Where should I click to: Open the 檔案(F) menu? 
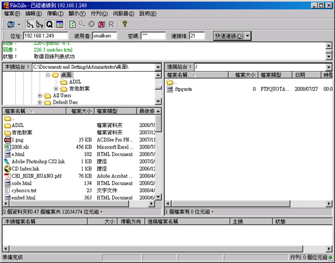pyautogui.click(x=12, y=13)
